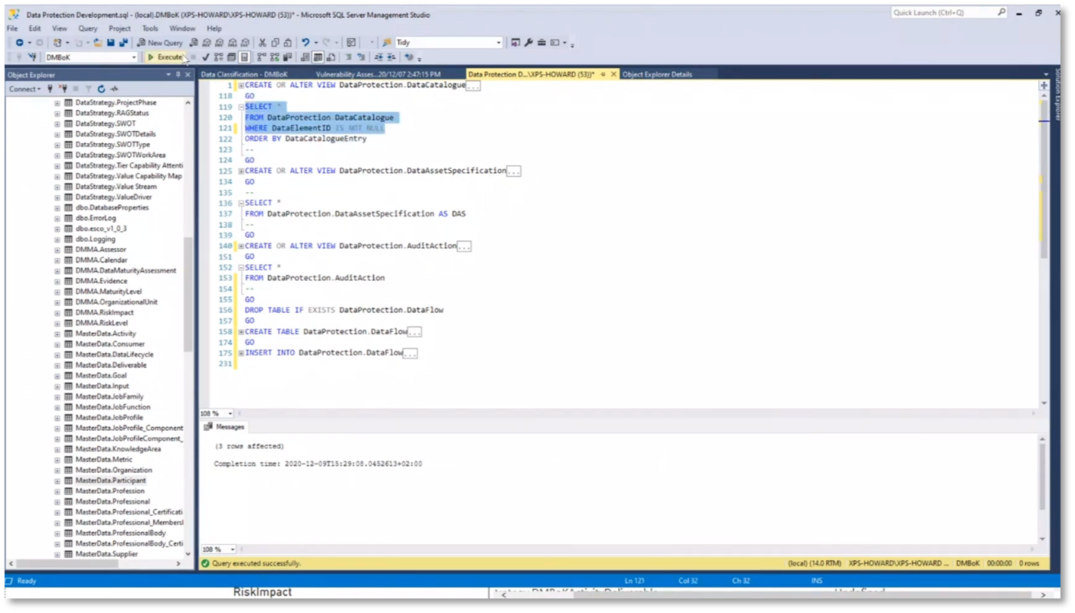Click the editor vertical scrollbar thumb
Image resolution: width=1075 pixels, height=613 pixels.
(1044, 180)
